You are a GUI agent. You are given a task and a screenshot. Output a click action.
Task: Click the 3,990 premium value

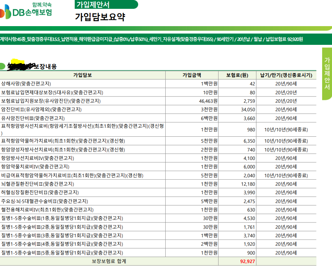(x=249, y=193)
